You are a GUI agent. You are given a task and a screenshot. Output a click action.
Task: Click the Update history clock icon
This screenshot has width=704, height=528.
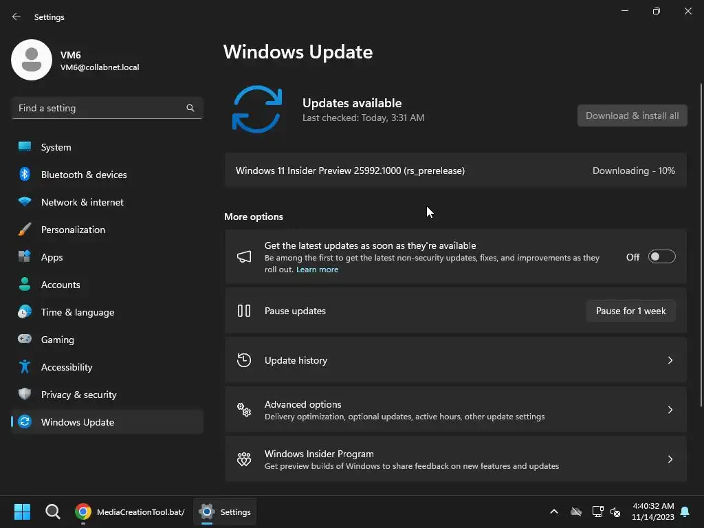click(244, 360)
